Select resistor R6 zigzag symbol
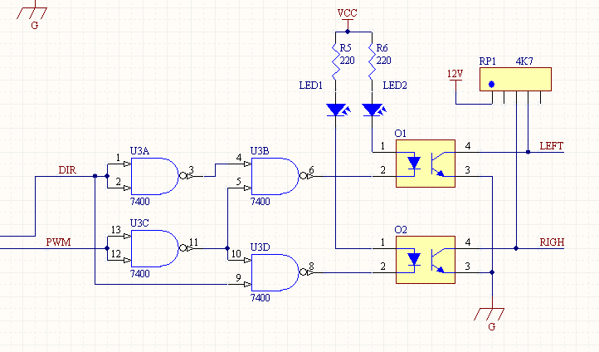 [372, 61]
